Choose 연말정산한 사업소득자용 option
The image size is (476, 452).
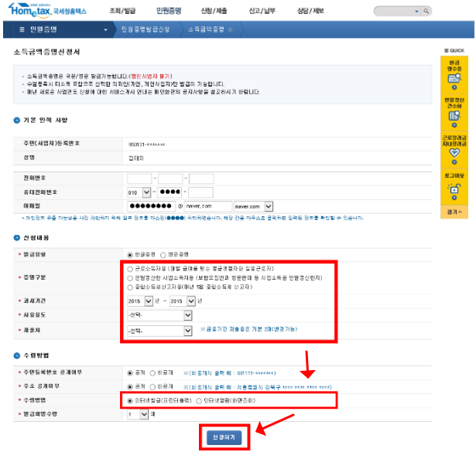click(130, 278)
